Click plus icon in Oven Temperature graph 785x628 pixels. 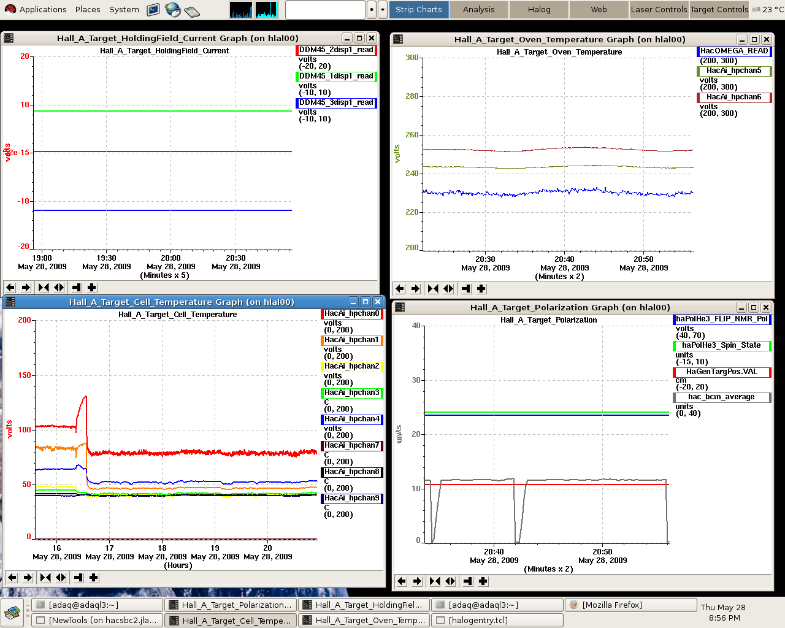point(481,289)
